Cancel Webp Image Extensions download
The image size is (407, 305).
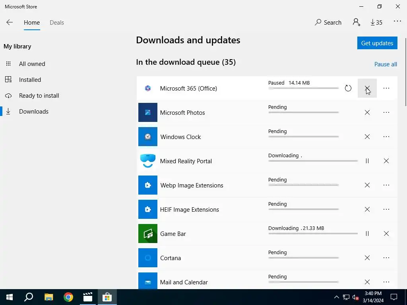tap(367, 185)
